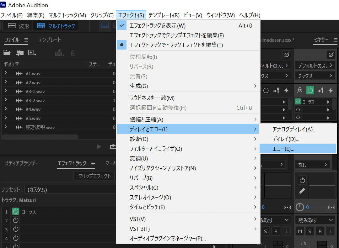Click the Adobe Audition app logo
339x248 pixels.
tap(3, 4)
